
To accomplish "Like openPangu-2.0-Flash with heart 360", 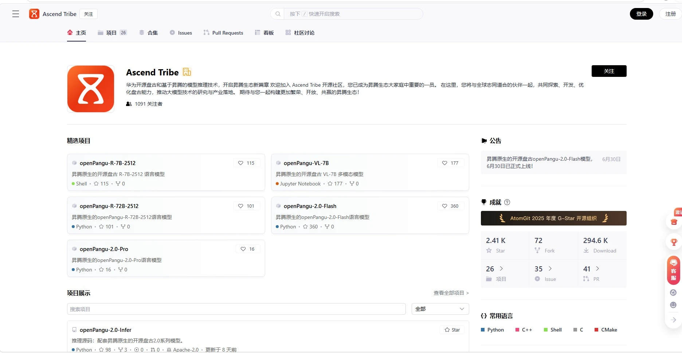I will (450, 206).
